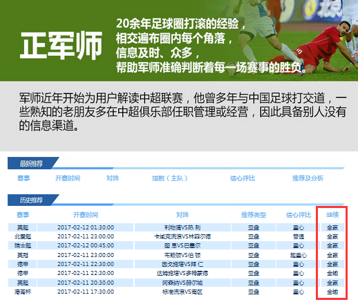Image resolution: width=358 pixels, height=302 pixels.
Task: Click the 推荐及分析 column header
Action: [x=308, y=178]
